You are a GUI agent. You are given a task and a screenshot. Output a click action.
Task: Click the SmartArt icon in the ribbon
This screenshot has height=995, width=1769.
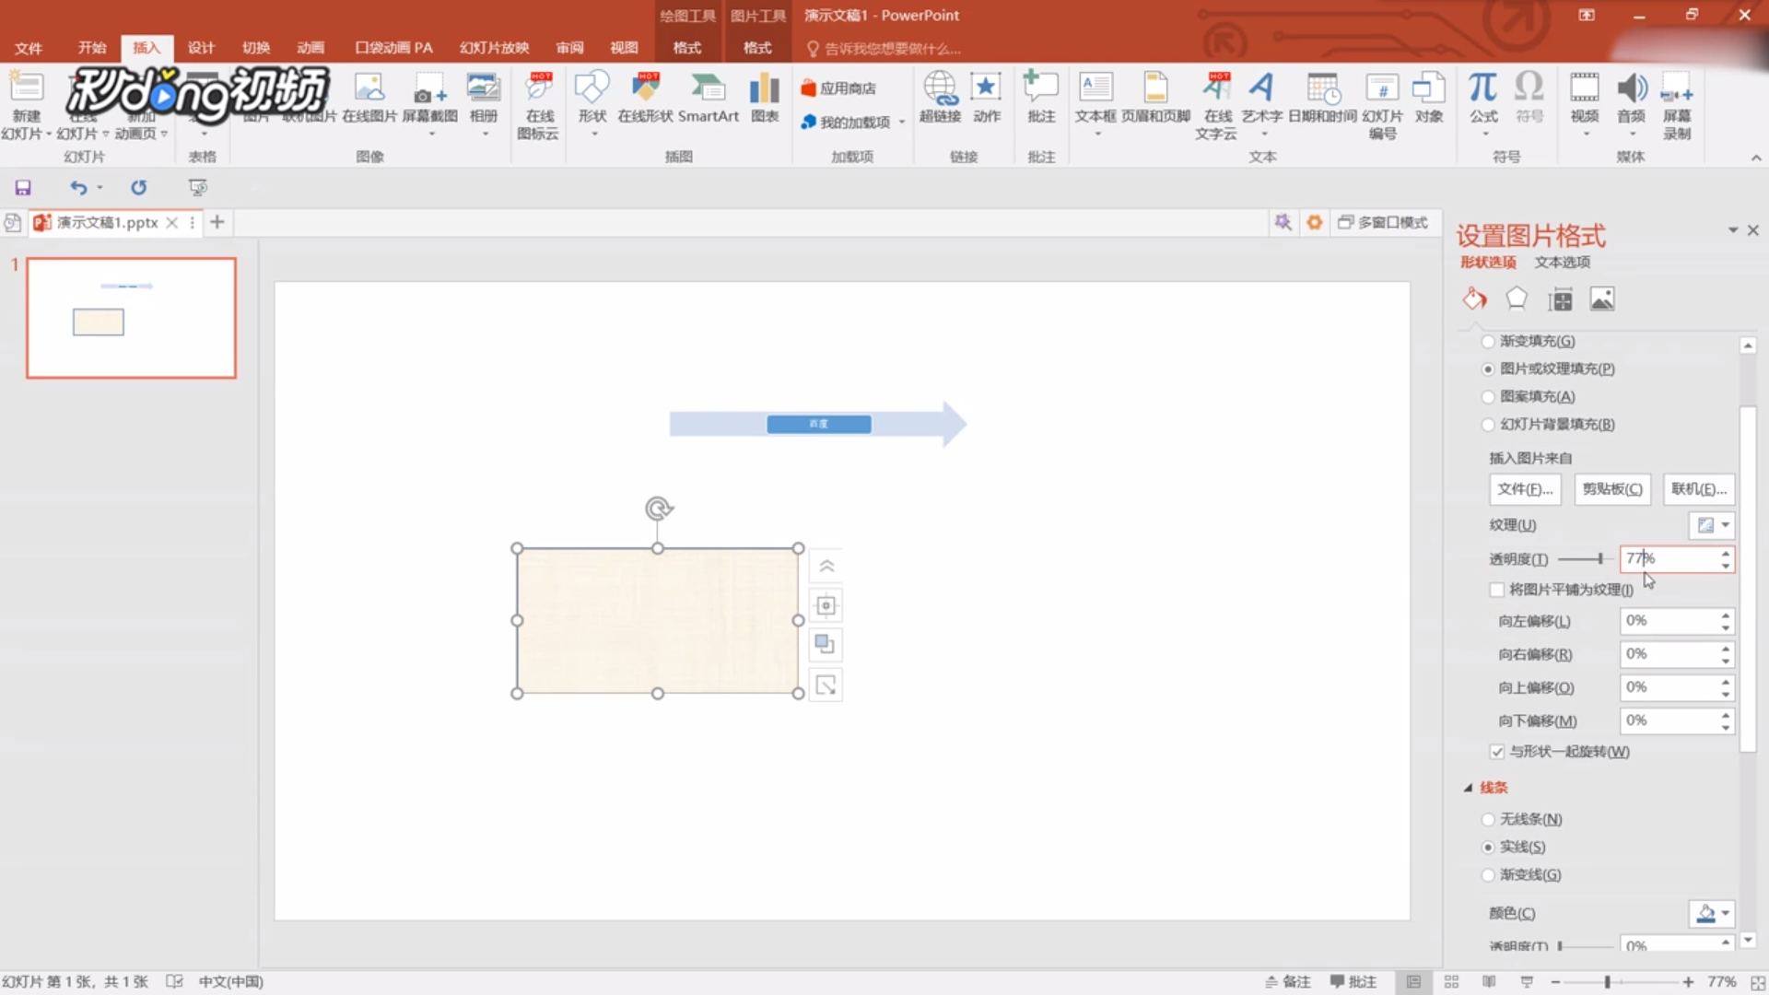click(708, 89)
